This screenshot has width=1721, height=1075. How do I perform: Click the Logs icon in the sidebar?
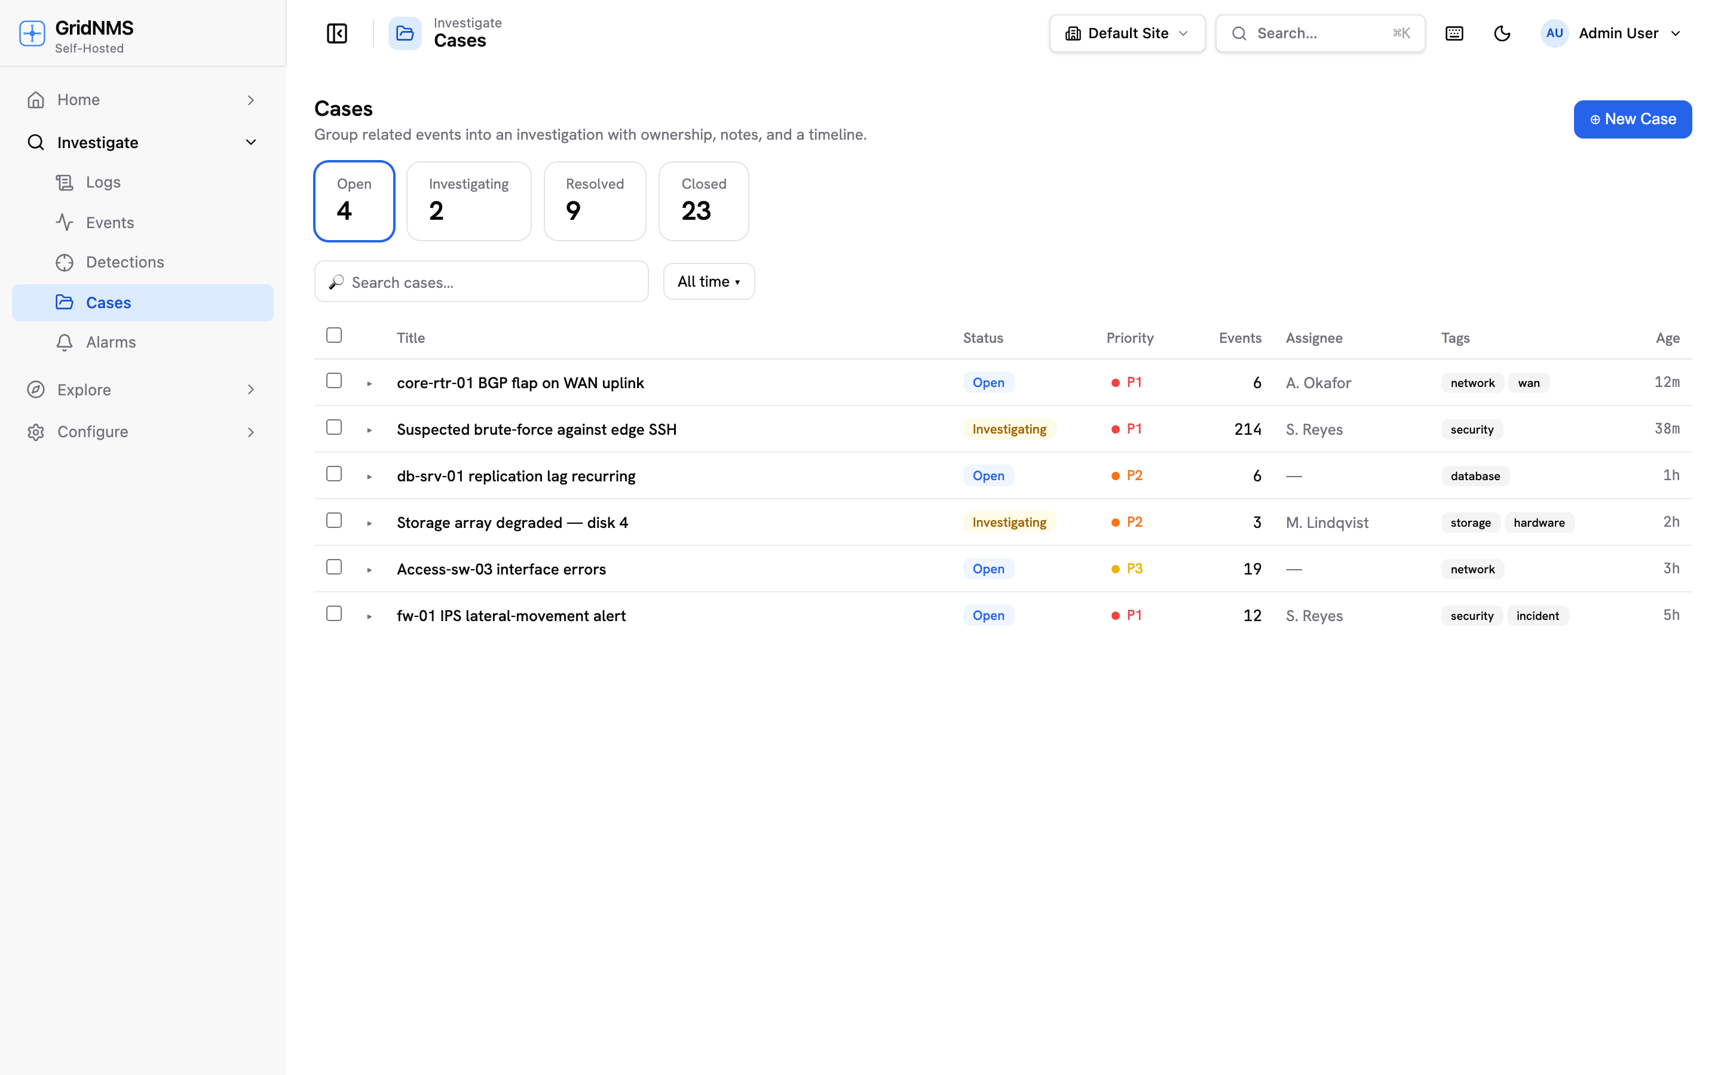coord(65,183)
